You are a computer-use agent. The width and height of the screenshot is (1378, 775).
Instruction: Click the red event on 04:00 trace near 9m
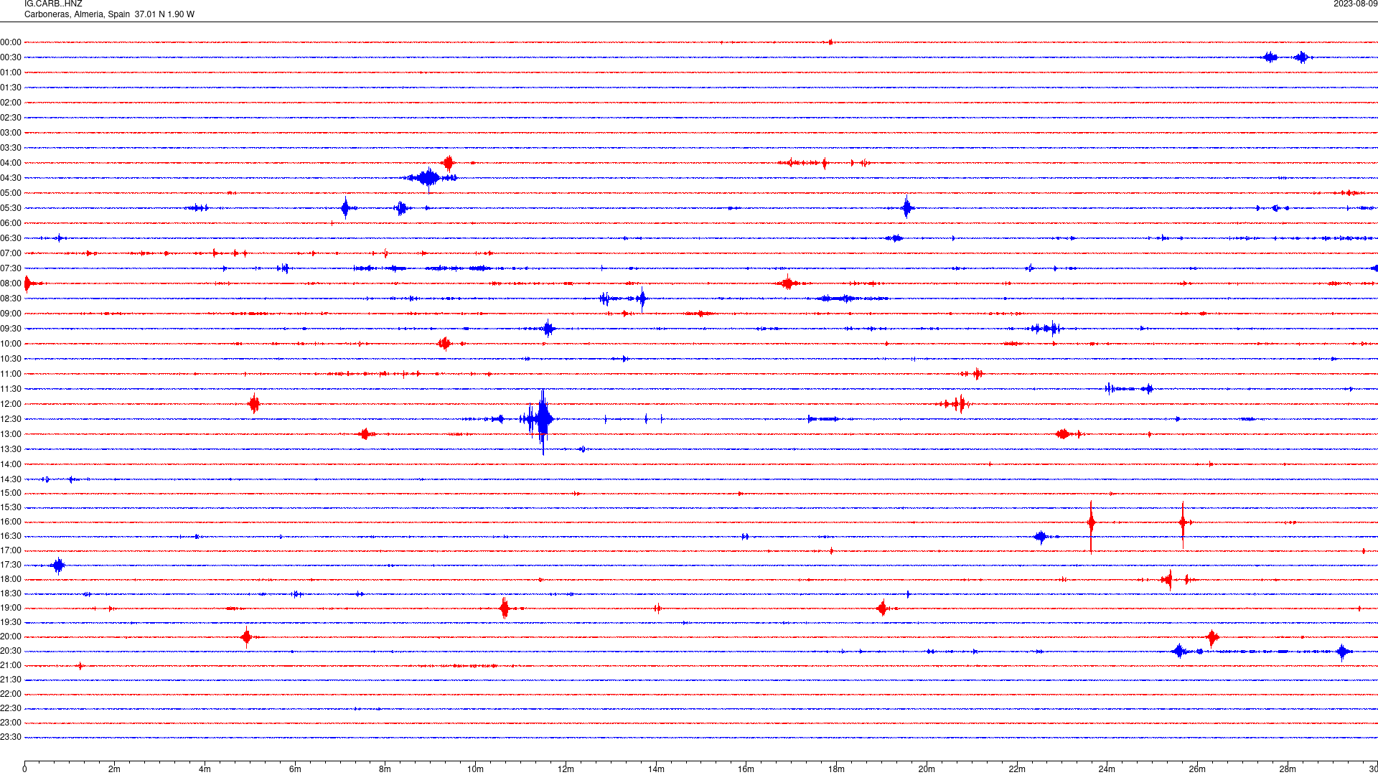[x=448, y=163]
